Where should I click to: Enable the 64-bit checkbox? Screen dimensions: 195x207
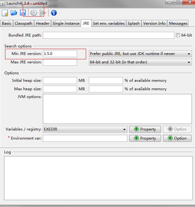178,35
